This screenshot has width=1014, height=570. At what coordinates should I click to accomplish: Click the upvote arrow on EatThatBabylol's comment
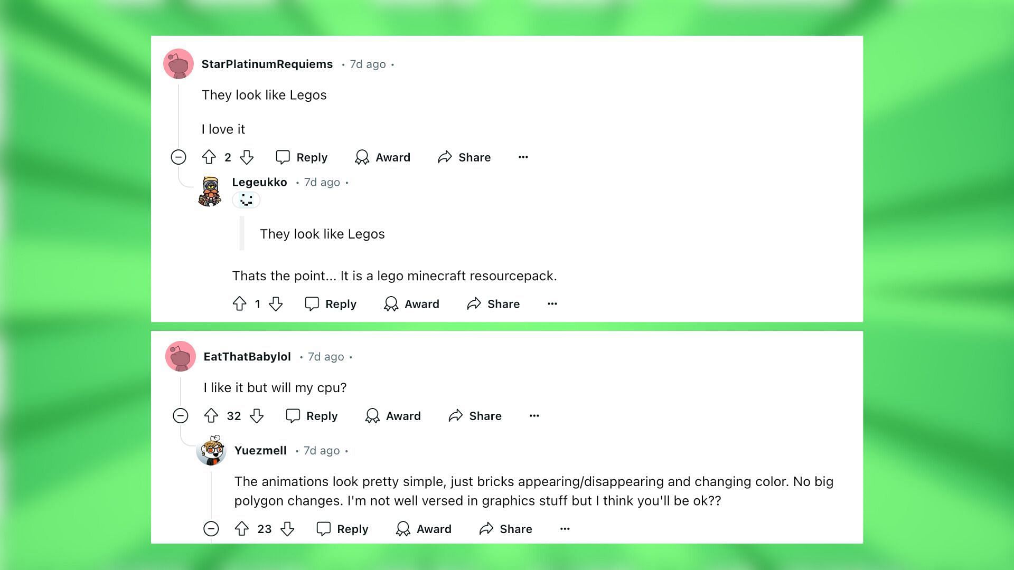[x=211, y=415]
